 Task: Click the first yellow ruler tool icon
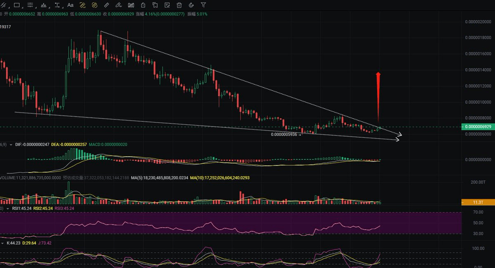83,5
